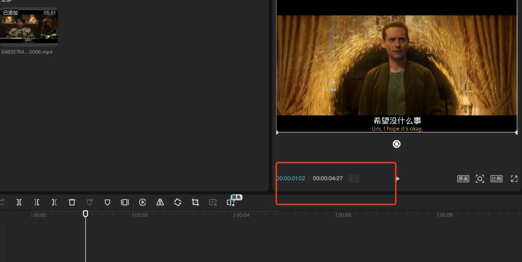The height and width of the screenshot is (262, 522).
Task: Click the rotate handle below the preview frame
Action: pyautogui.click(x=396, y=144)
